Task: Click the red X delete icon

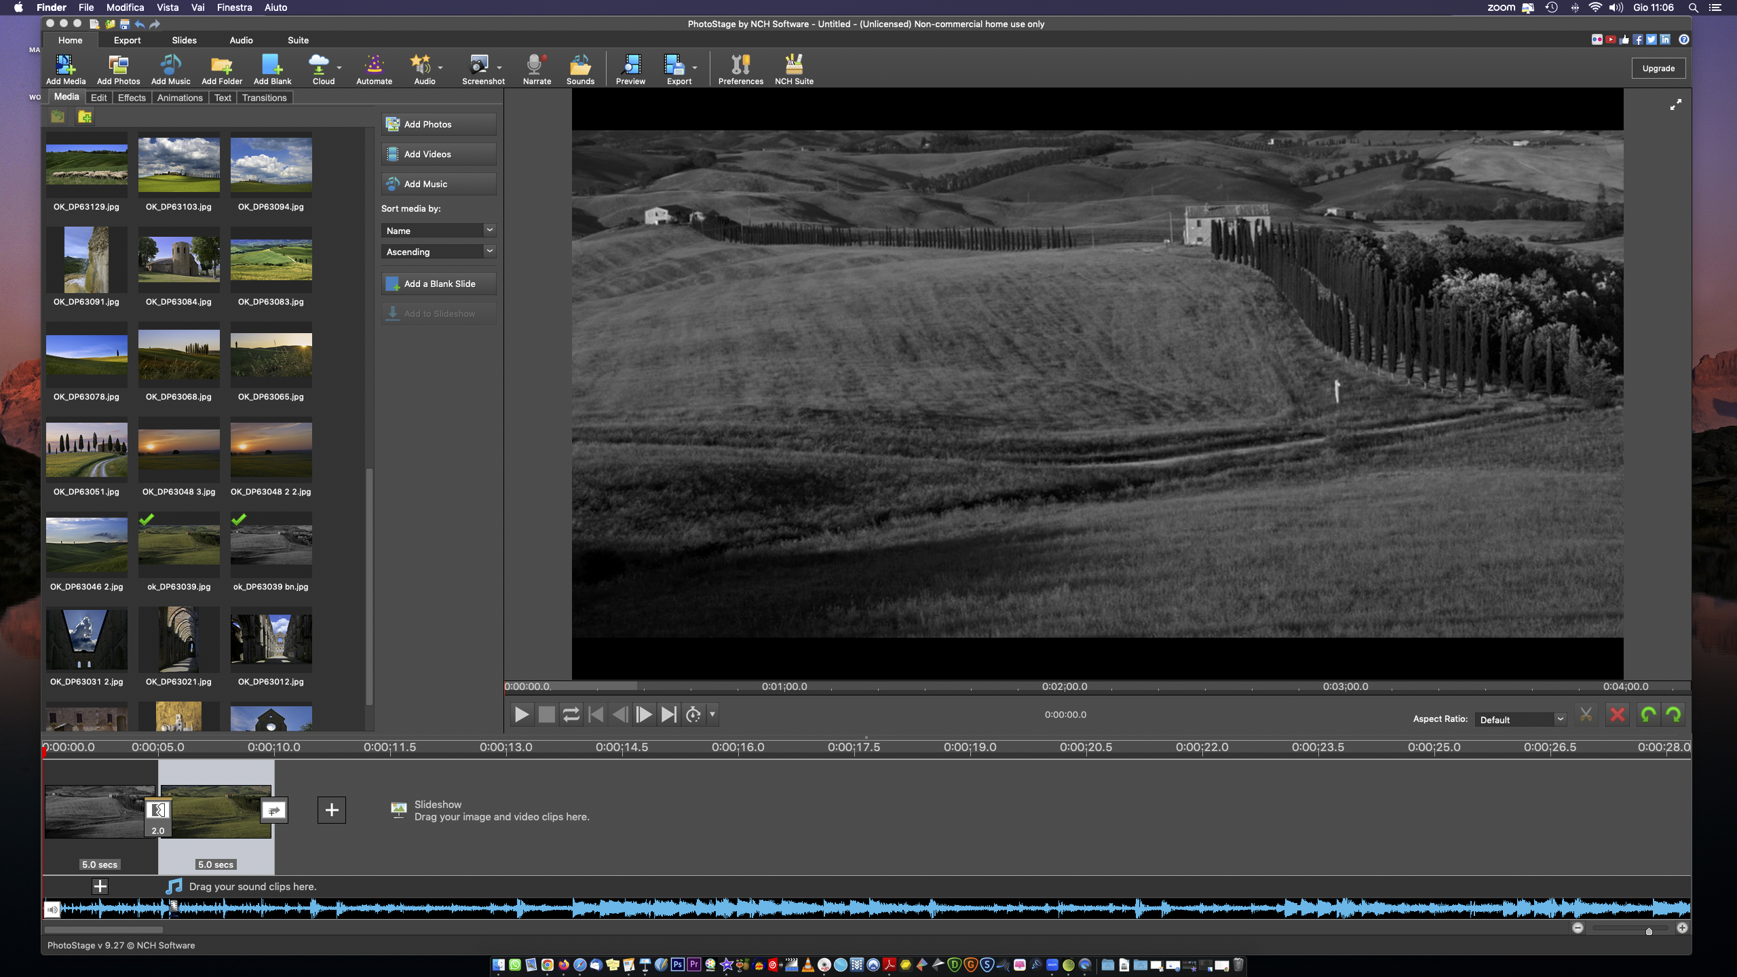Action: [1618, 714]
